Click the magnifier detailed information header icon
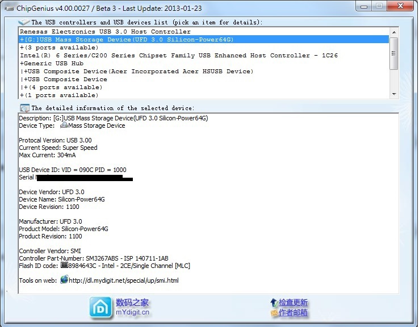The width and height of the screenshot is (419, 327). [24, 108]
